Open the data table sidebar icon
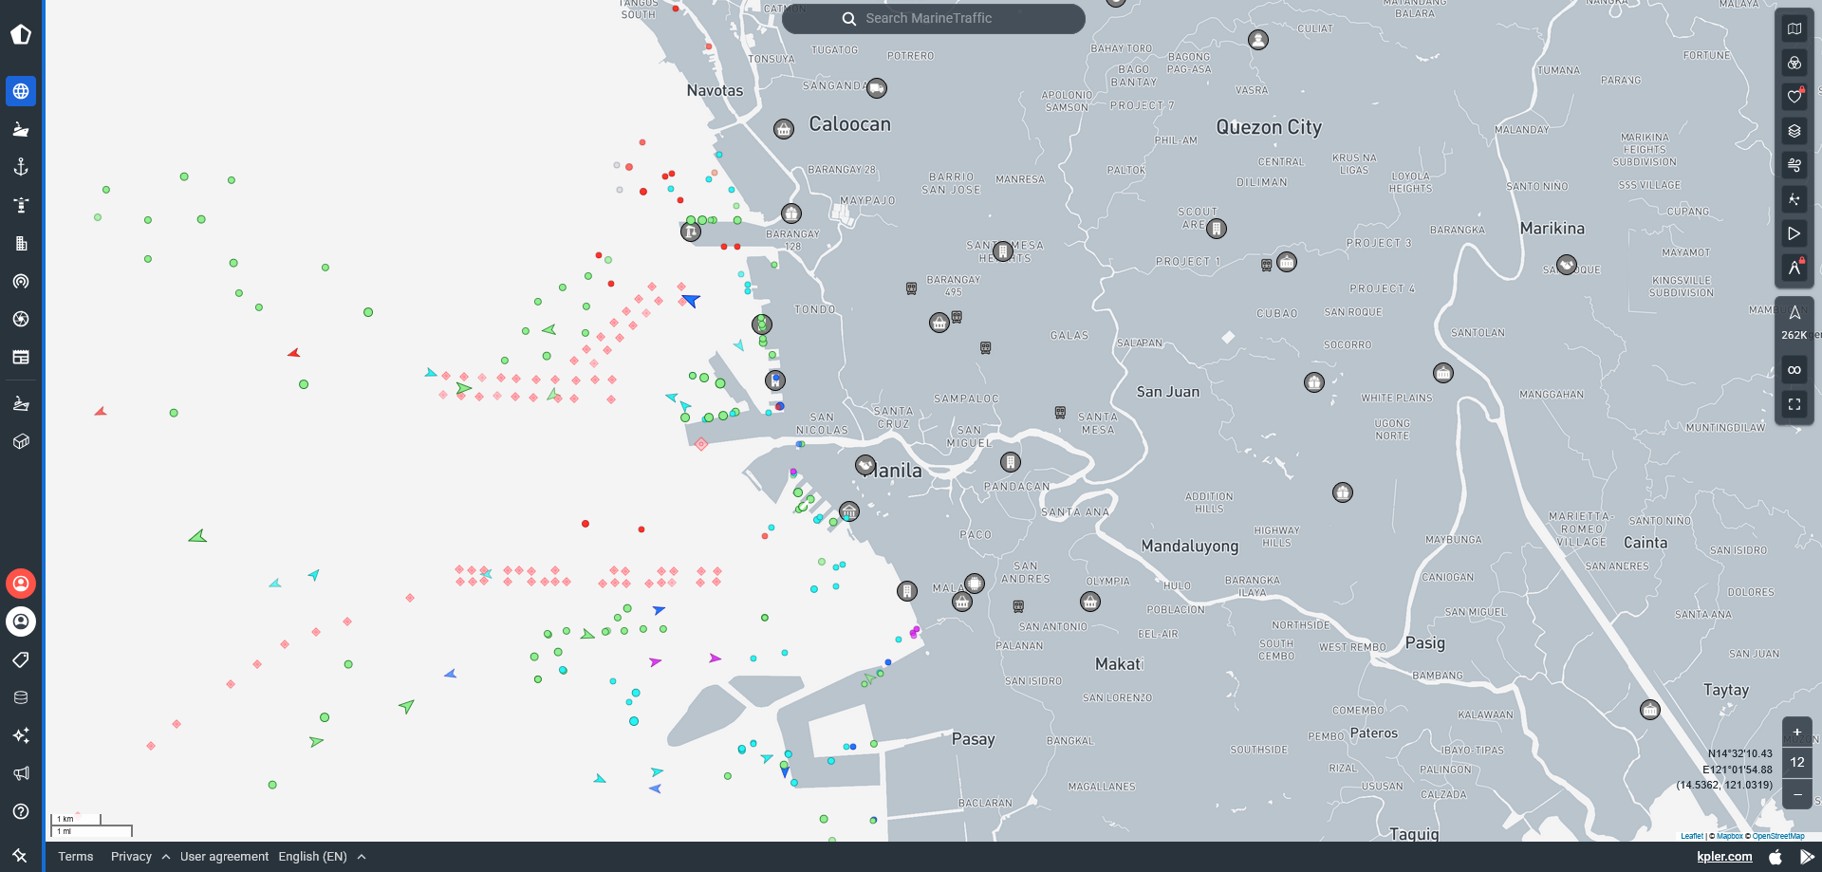 click(21, 357)
